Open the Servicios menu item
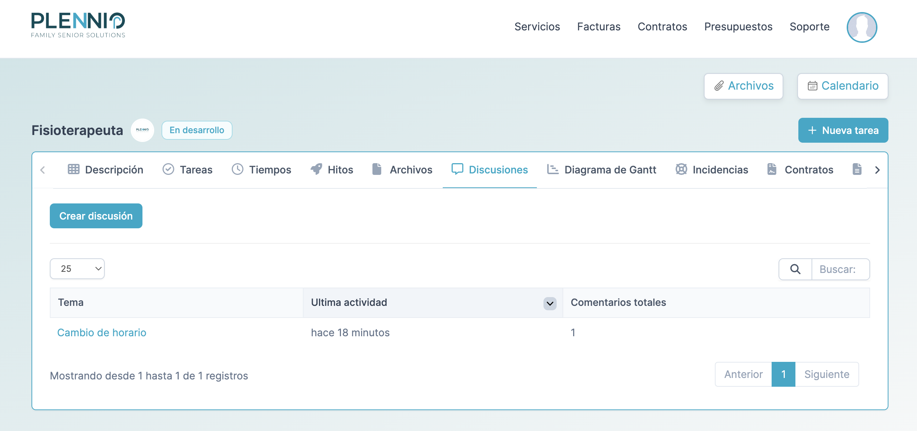This screenshot has height=431, width=917. [x=537, y=27]
